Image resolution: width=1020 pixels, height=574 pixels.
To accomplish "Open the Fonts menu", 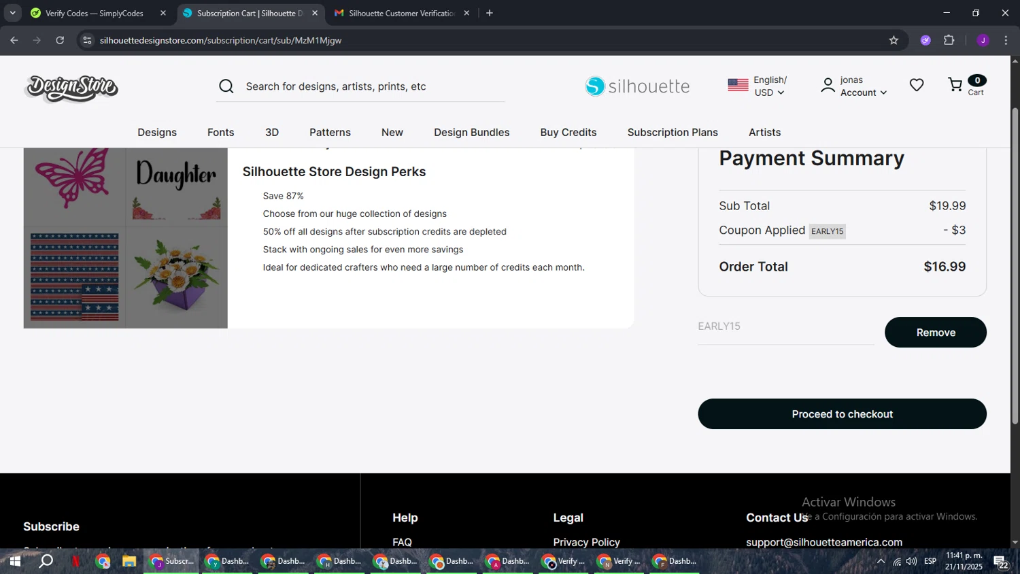I will [221, 132].
